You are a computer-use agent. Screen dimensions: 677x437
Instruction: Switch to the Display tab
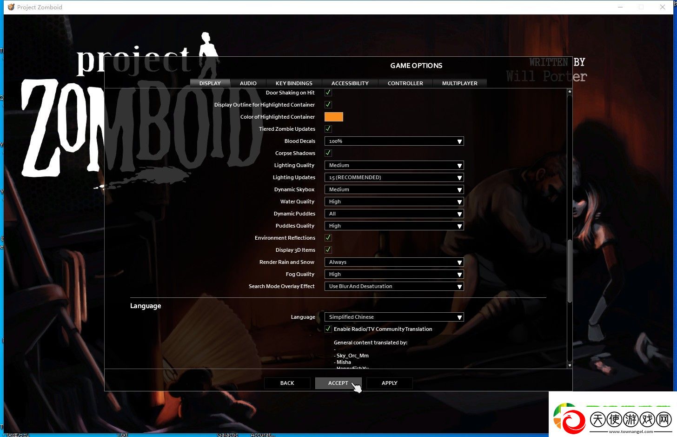click(x=210, y=83)
